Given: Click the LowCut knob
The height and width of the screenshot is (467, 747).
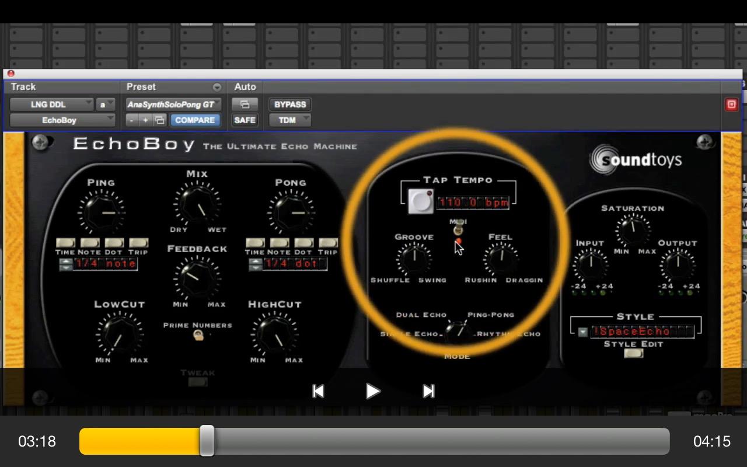Looking at the screenshot, I should click(119, 333).
